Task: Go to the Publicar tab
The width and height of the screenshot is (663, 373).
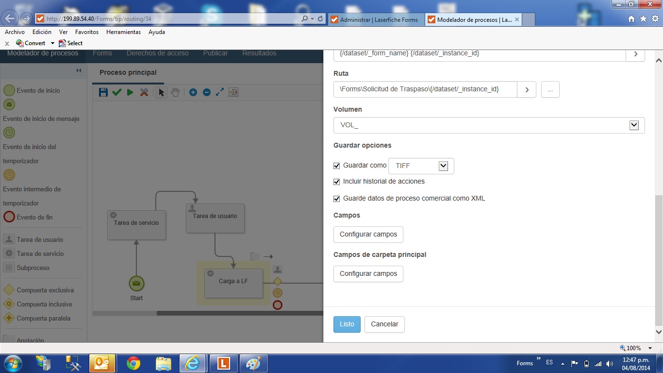Action: pos(215,53)
